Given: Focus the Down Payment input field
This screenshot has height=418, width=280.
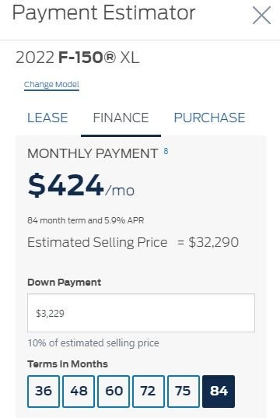Looking at the screenshot, I should [x=141, y=313].
